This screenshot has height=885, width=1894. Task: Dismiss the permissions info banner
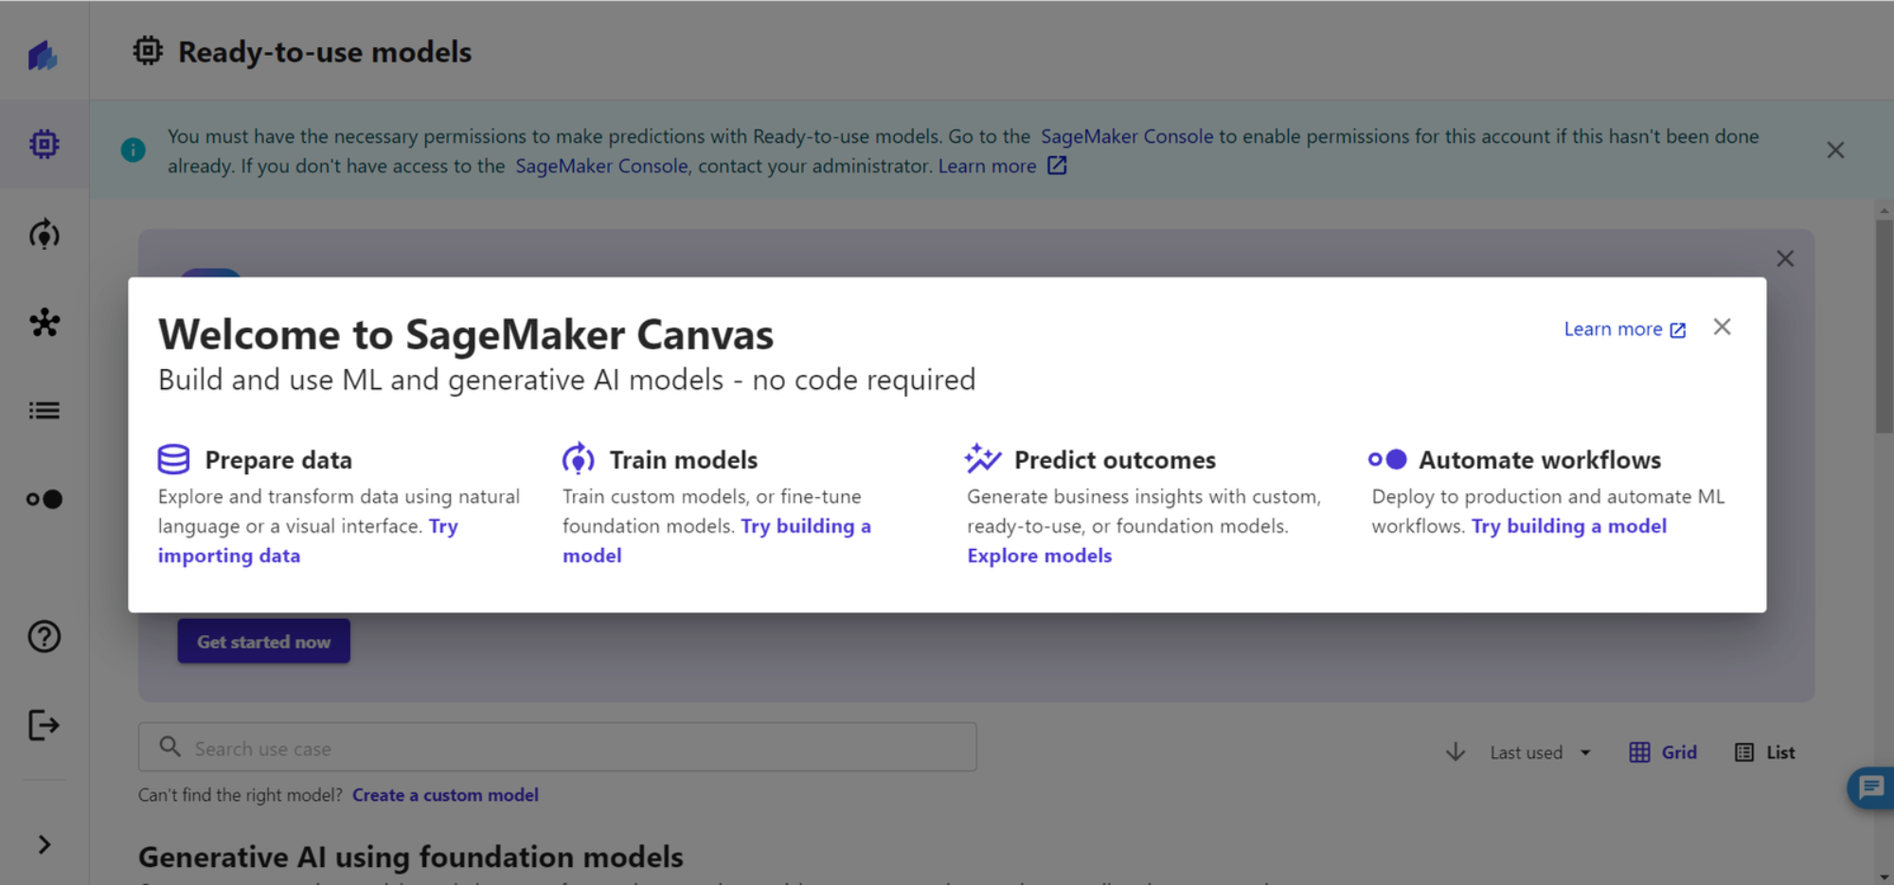coord(1835,150)
